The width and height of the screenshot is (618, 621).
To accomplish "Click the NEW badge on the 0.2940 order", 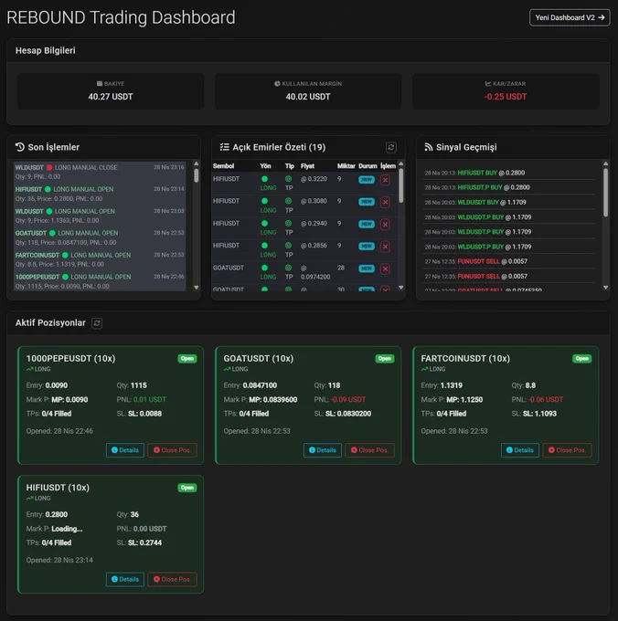I will click(x=367, y=224).
